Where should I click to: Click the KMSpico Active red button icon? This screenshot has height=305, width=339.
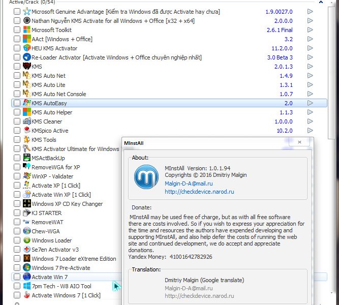(27, 130)
